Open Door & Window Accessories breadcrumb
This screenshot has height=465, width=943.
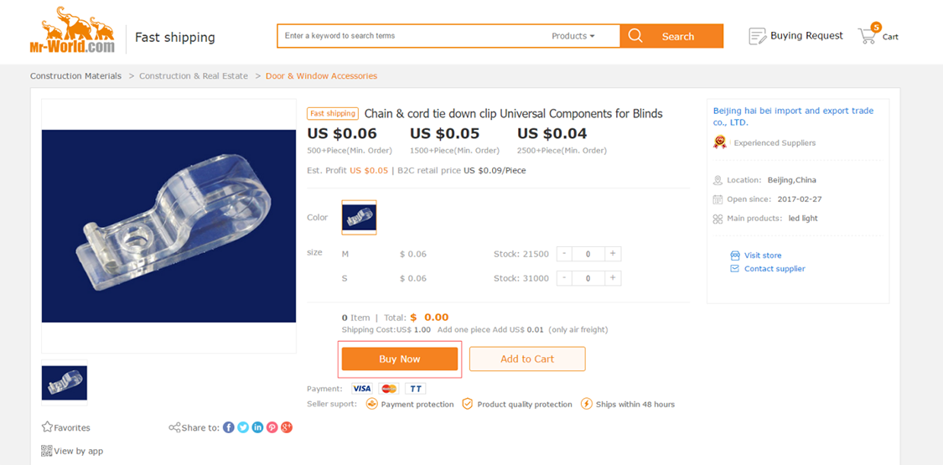pyautogui.click(x=321, y=76)
